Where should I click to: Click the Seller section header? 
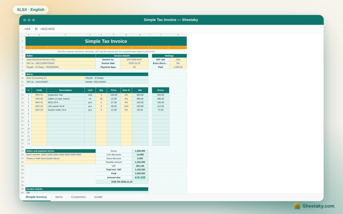pyautogui.click(x=61, y=56)
